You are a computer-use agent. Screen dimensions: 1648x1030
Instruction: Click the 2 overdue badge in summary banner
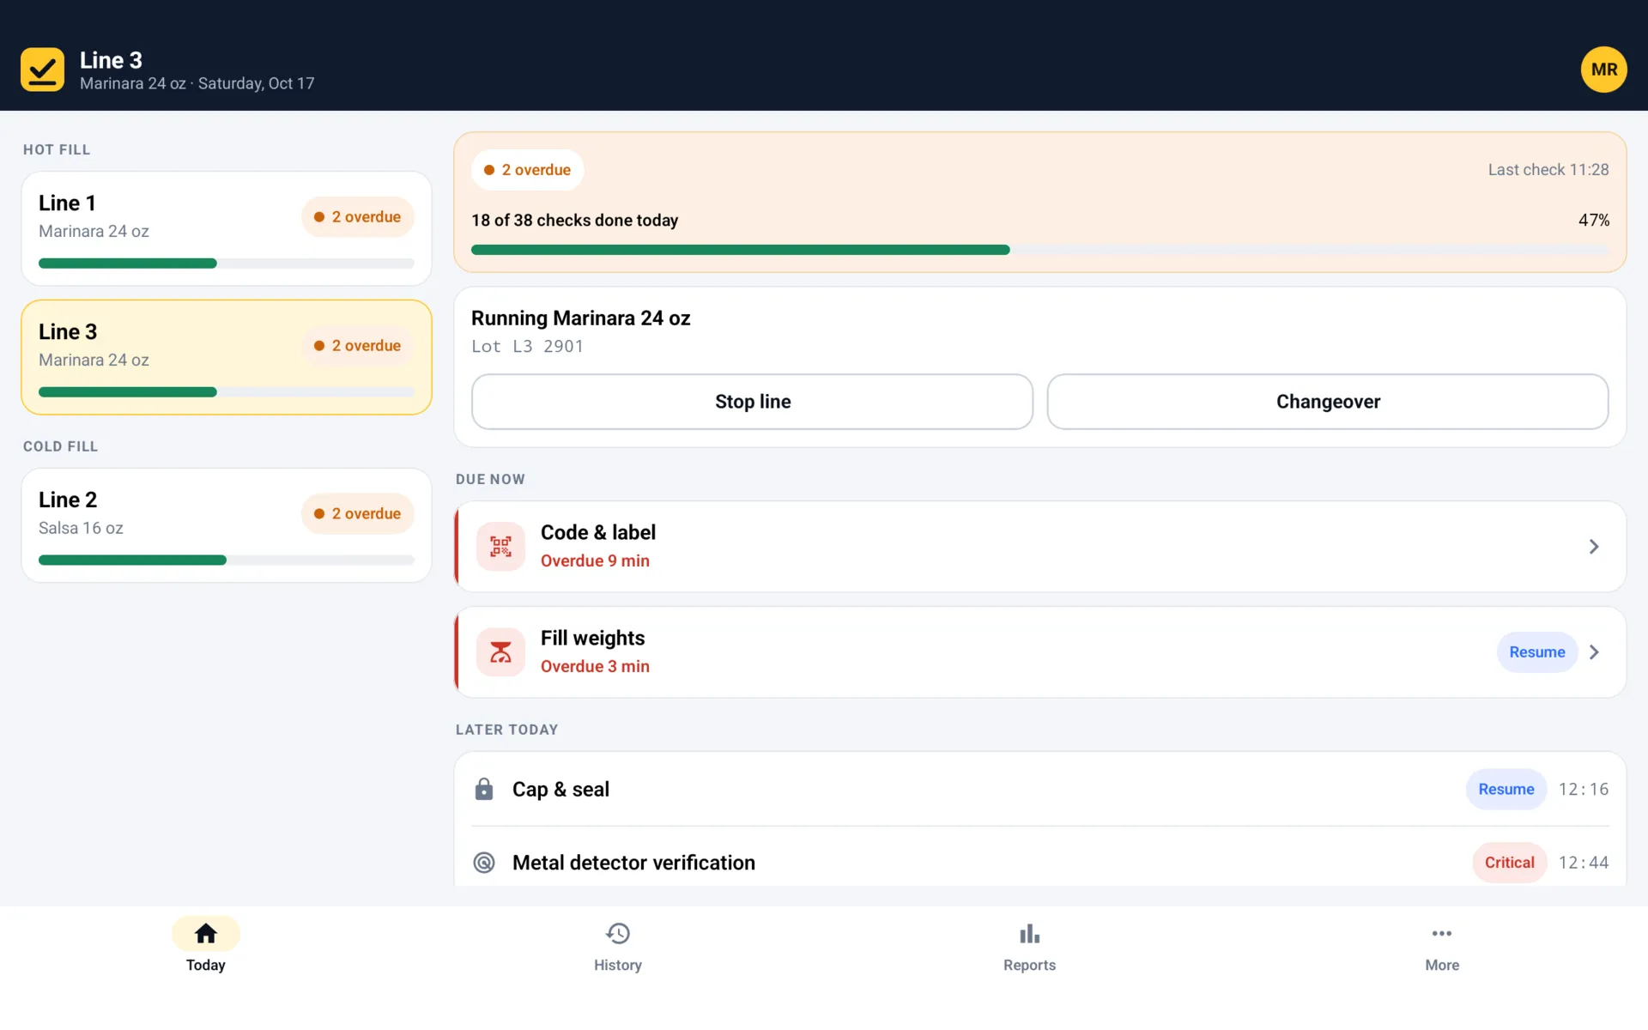[x=528, y=170]
